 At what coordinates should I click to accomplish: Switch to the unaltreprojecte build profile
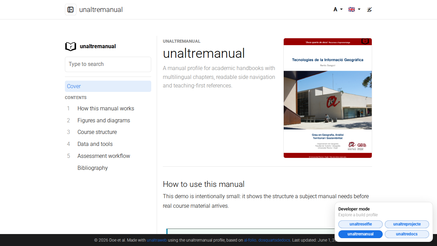pos(407,224)
